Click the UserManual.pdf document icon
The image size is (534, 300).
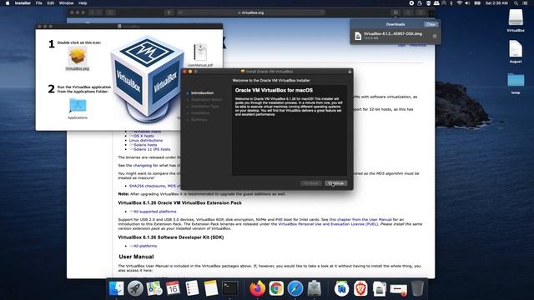pyautogui.click(x=200, y=52)
